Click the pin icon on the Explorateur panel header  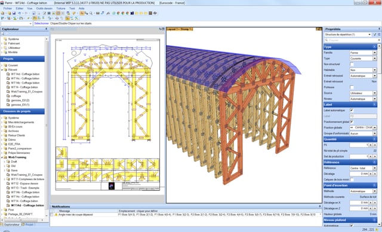click(46, 29)
